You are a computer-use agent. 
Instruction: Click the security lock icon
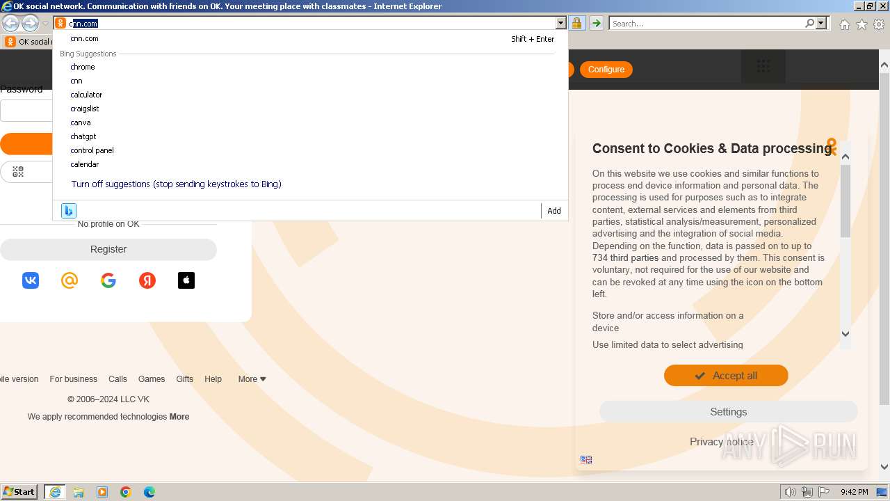pos(577,23)
